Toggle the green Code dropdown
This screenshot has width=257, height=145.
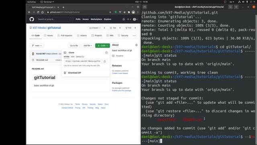coord(102,46)
